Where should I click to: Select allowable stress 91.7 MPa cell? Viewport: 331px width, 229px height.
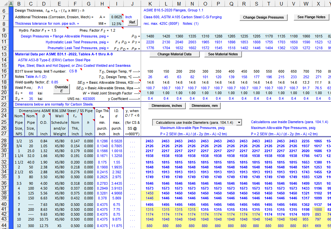pos(306,88)
